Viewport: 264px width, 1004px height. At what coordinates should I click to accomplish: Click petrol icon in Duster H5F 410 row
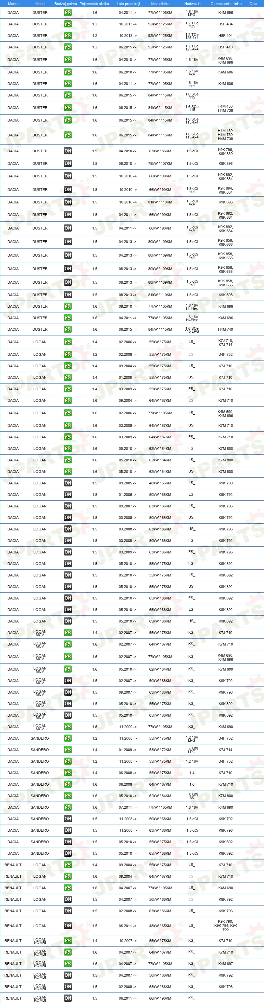68,47
